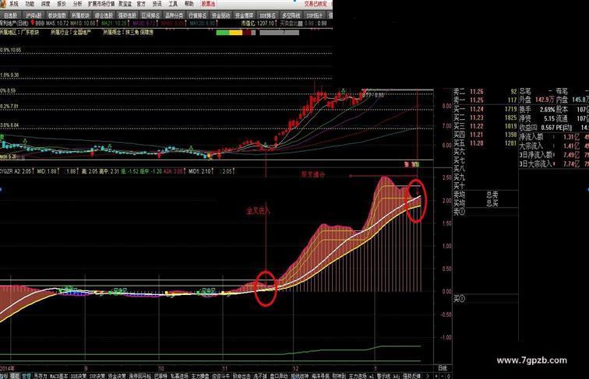Click the 净流入额 value 1.31亿

pyautogui.click(x=571, y=137)
